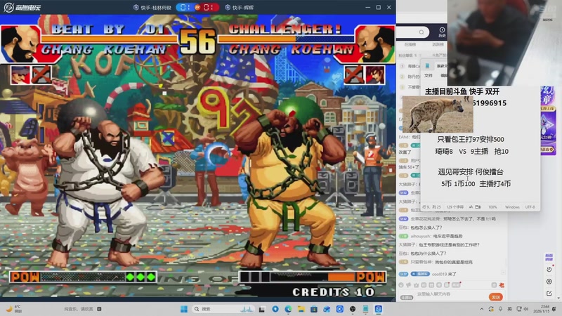
Task: Click the Notepad document tab icon
Action: 427,66
